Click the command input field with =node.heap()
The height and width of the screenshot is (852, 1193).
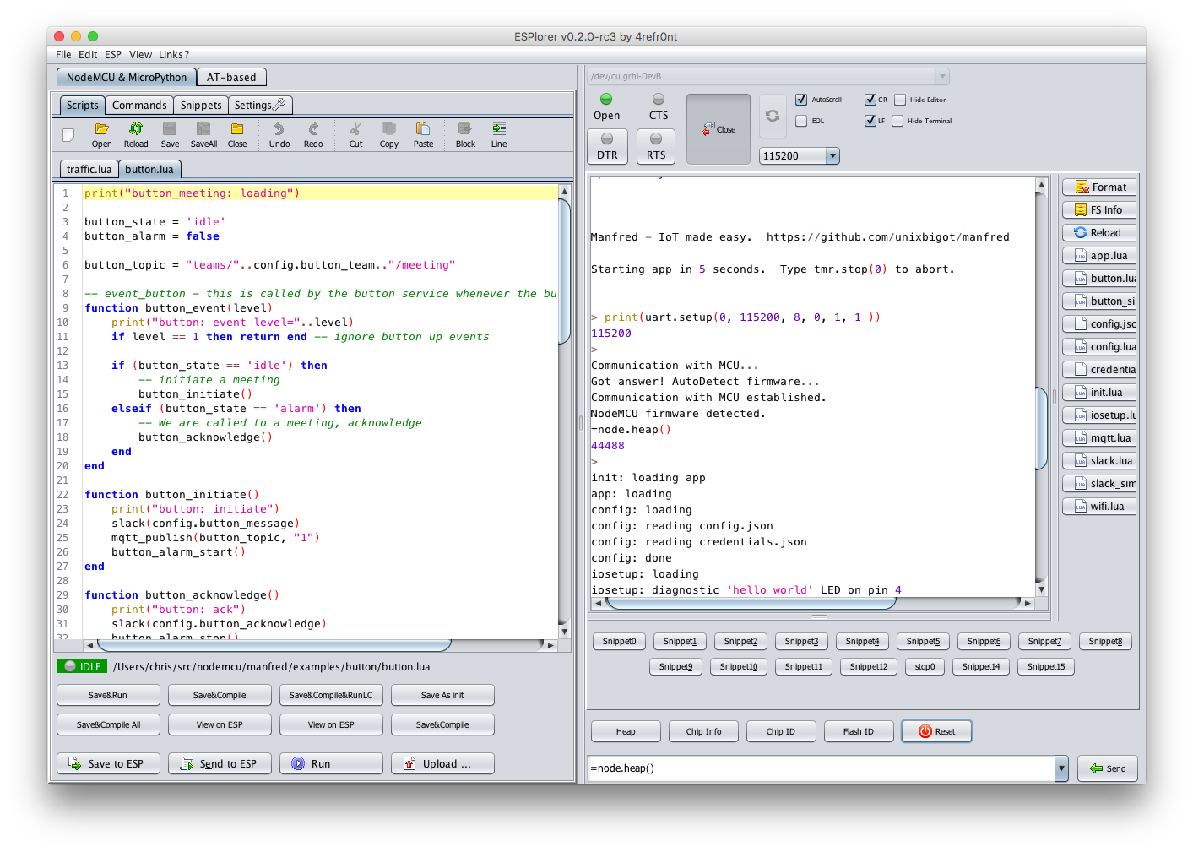tap(821, 768)
